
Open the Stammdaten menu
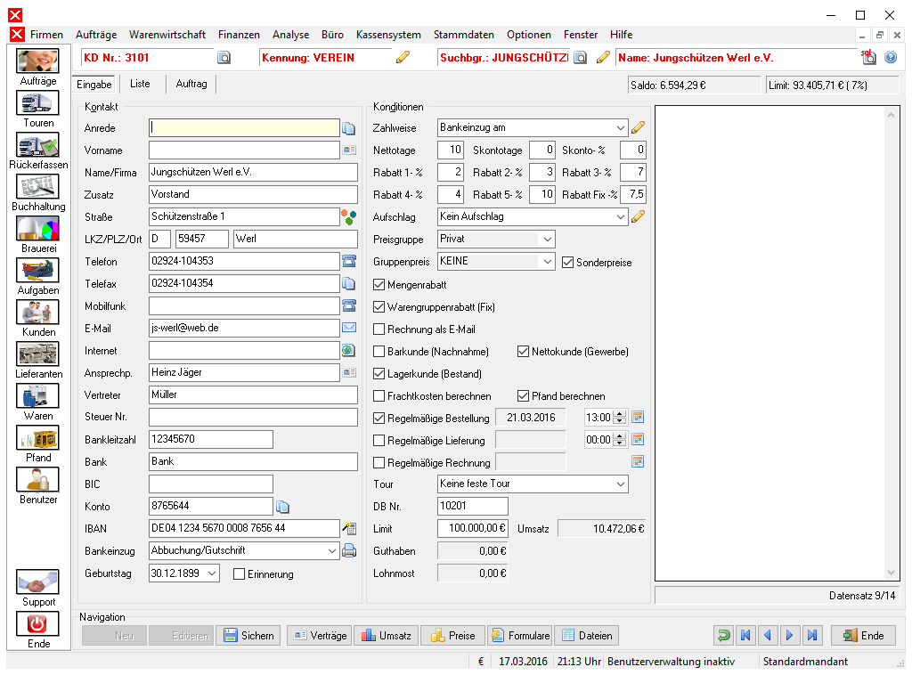(x=463, y=35)
